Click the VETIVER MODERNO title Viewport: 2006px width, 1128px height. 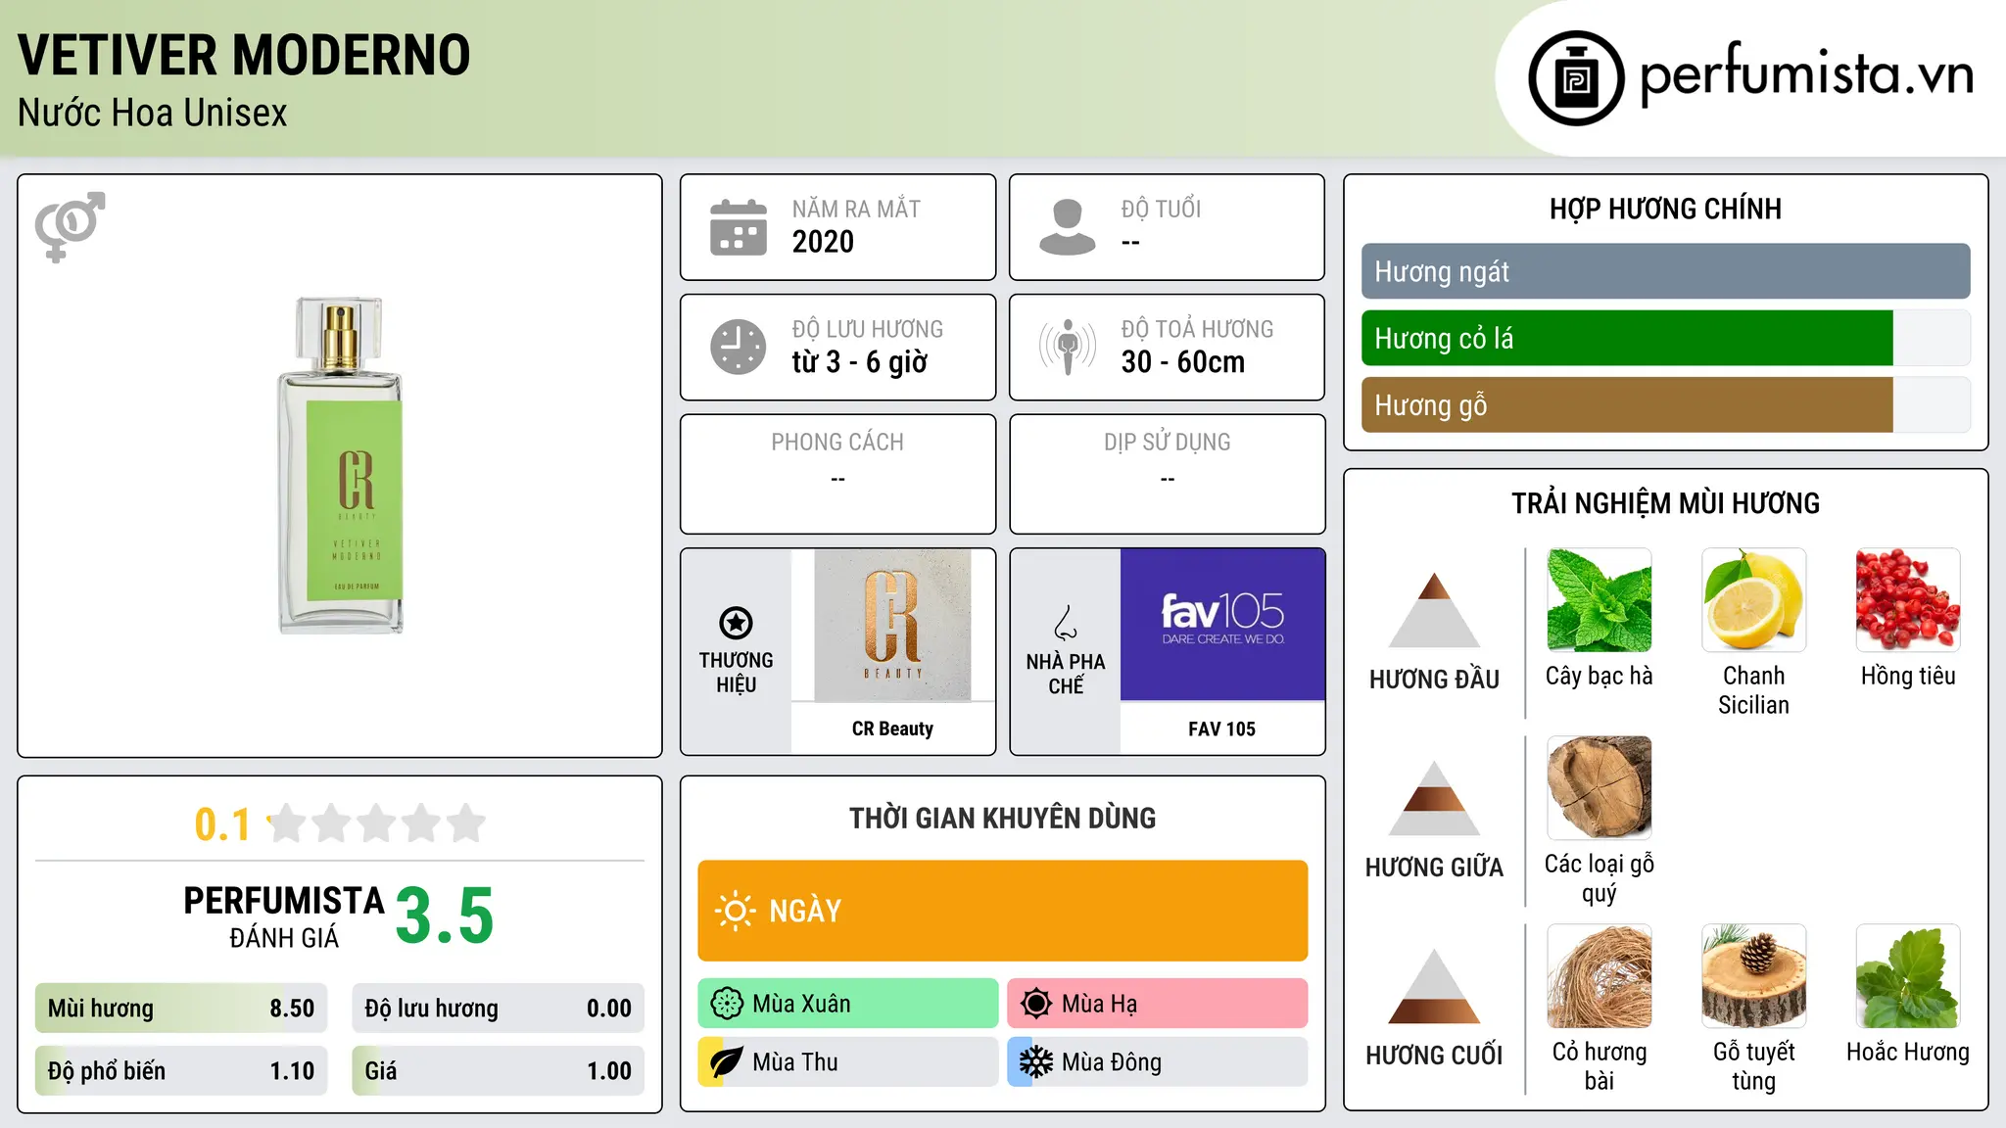point(244,55)
